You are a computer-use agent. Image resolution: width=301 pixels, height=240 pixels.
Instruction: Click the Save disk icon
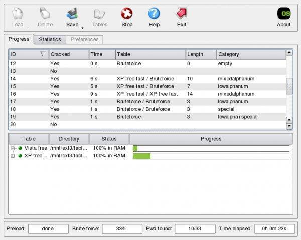point(72,13)
